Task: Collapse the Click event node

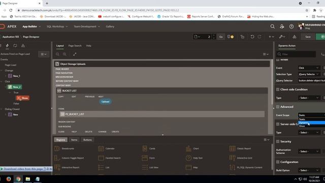Action: 2,81
